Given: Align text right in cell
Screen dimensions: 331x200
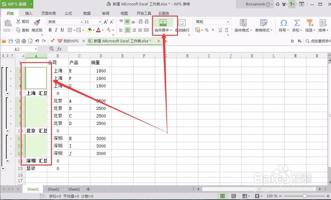Looking at the screenshot, I should [134, 30].
